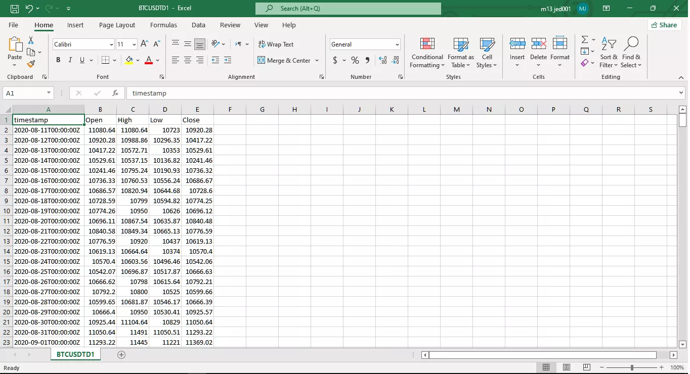
Task: Toggle Bold formatting
Action: tap(58, 60)
